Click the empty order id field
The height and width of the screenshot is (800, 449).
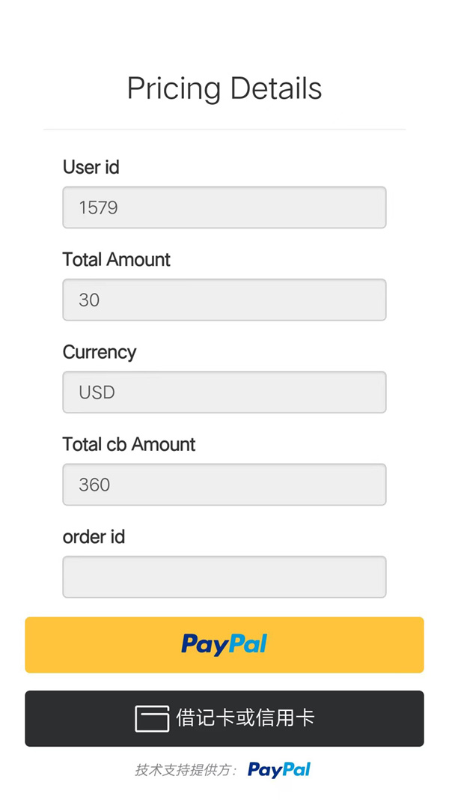click(x=224, y=577)
